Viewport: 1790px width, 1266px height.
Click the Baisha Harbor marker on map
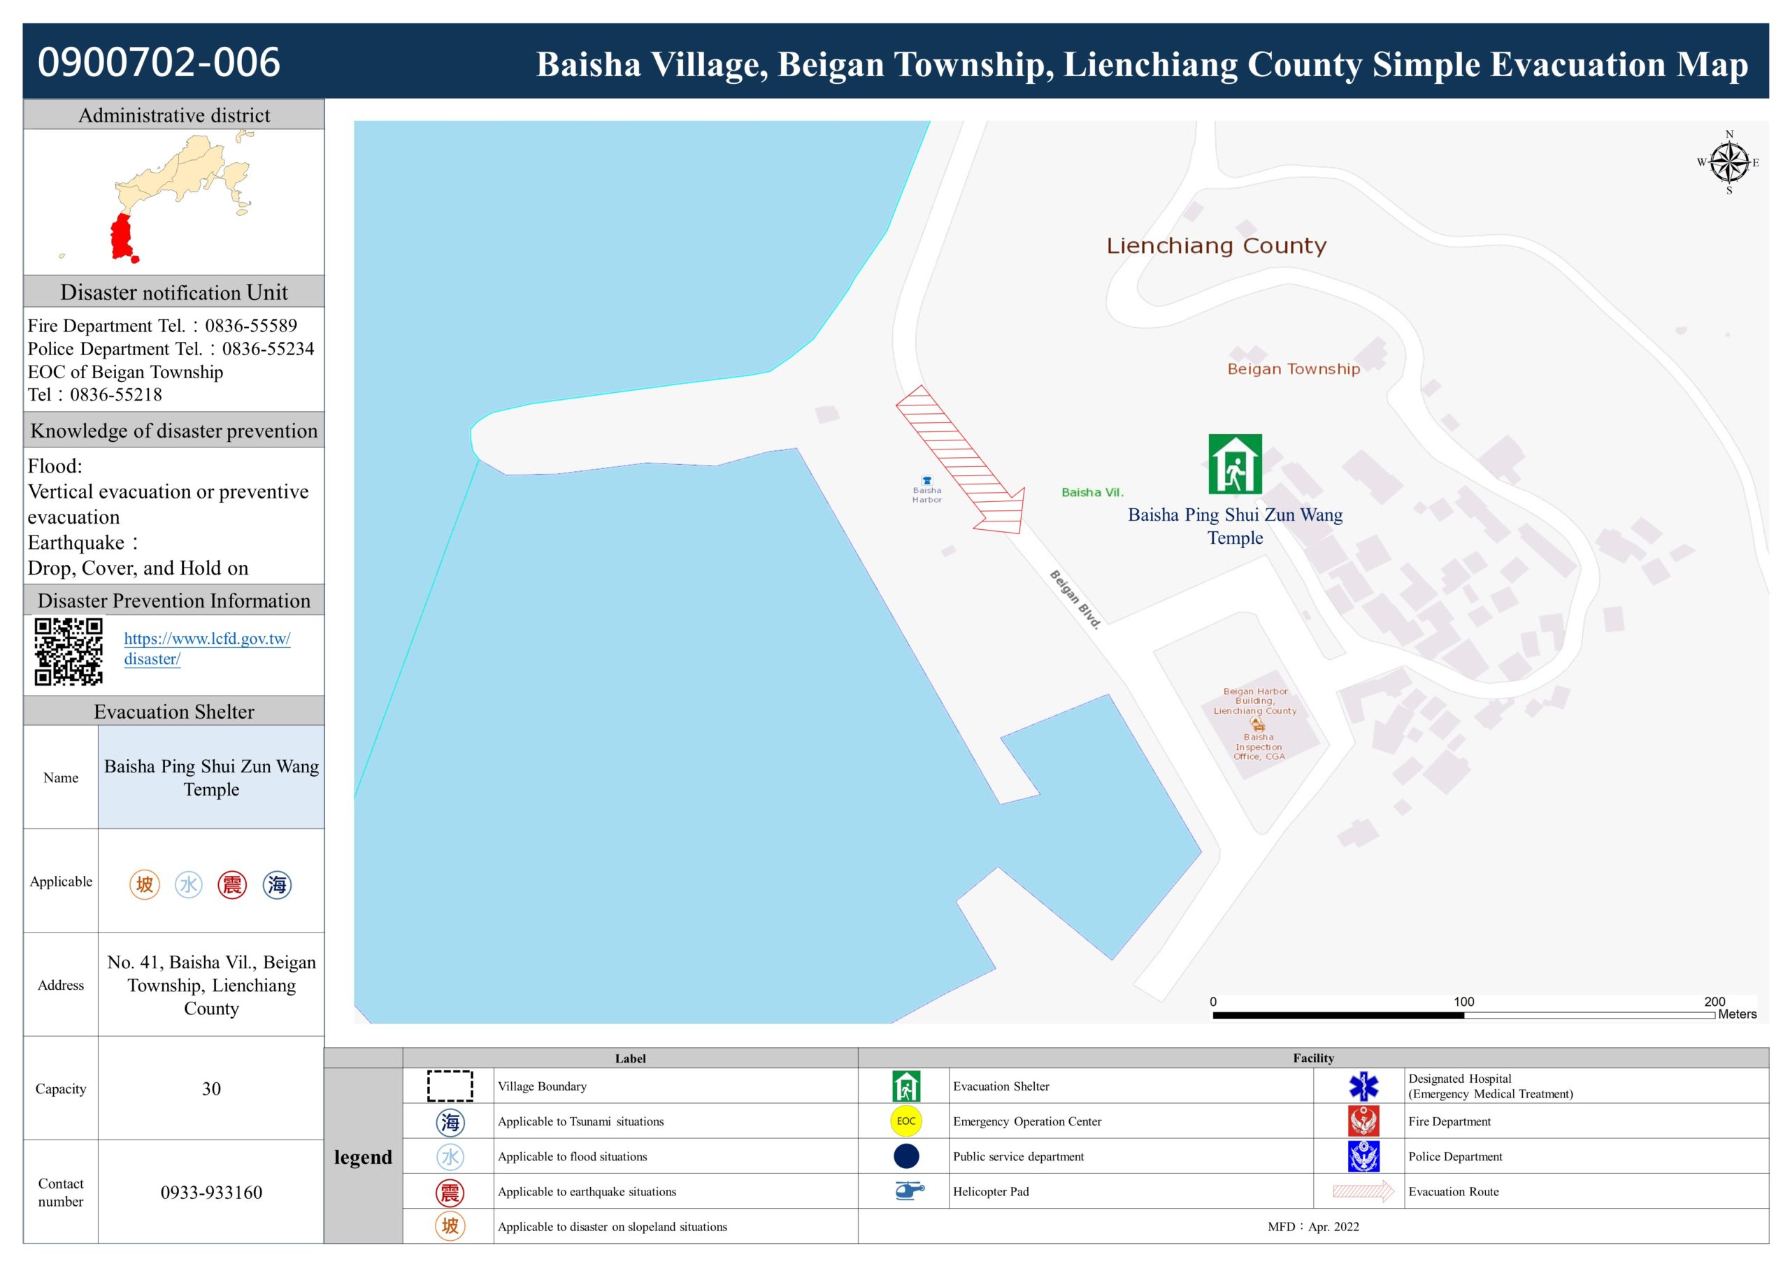point(927,481)
